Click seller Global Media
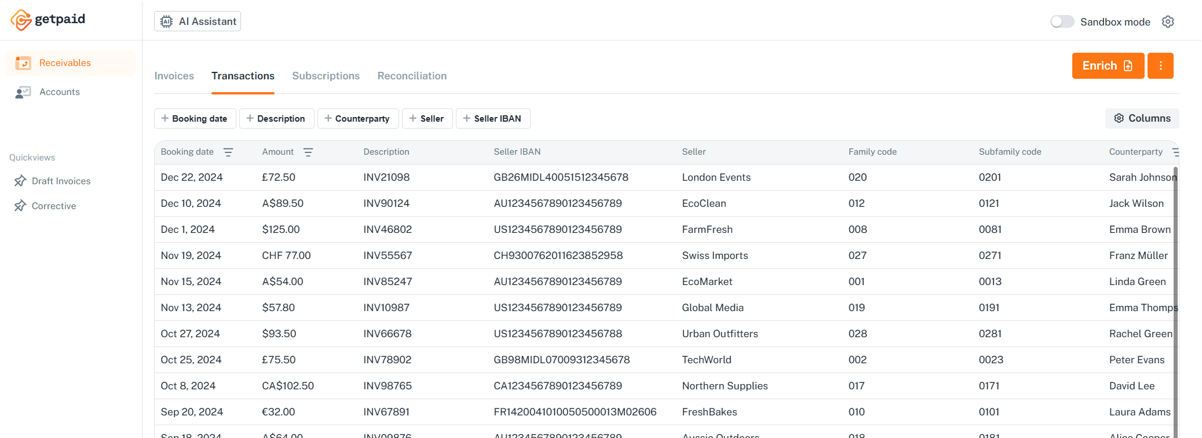 pyautogui.click(x=713, y=308)
